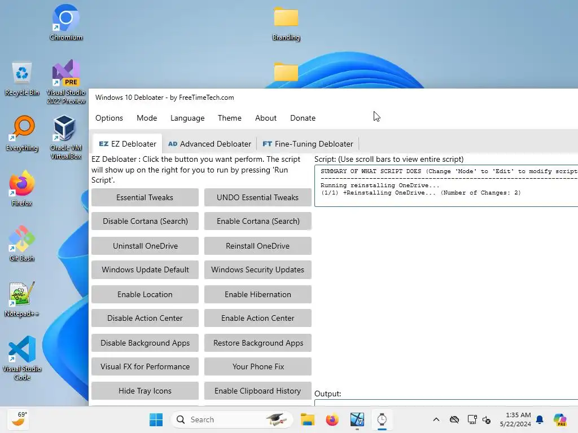Open the Donate menu
Screen dimensions: 578x433
pos(303,118)
